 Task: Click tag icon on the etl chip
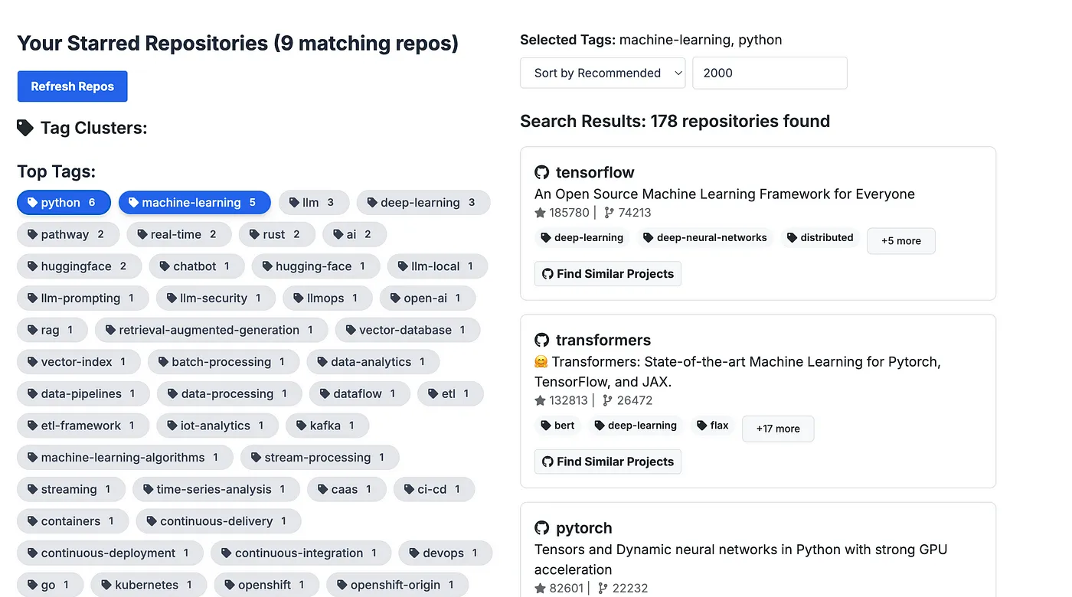pos(433,394)
